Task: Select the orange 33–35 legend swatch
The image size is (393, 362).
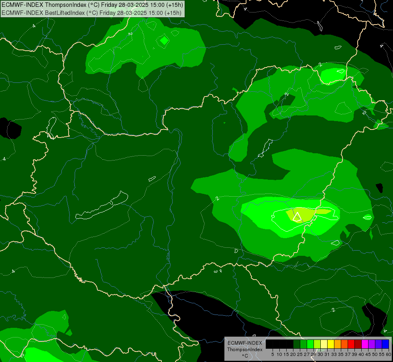Action: click(338, 344)
